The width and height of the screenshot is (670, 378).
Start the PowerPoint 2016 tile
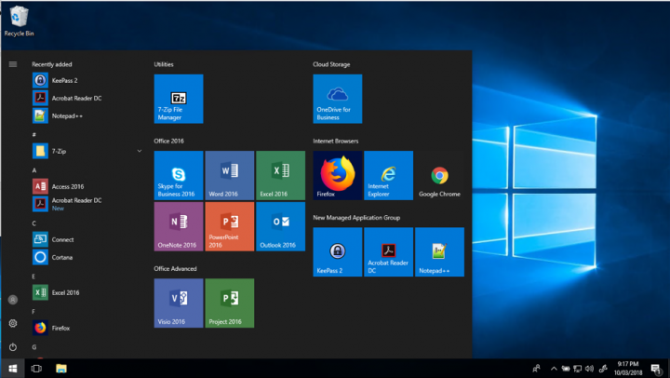[229, 226]
